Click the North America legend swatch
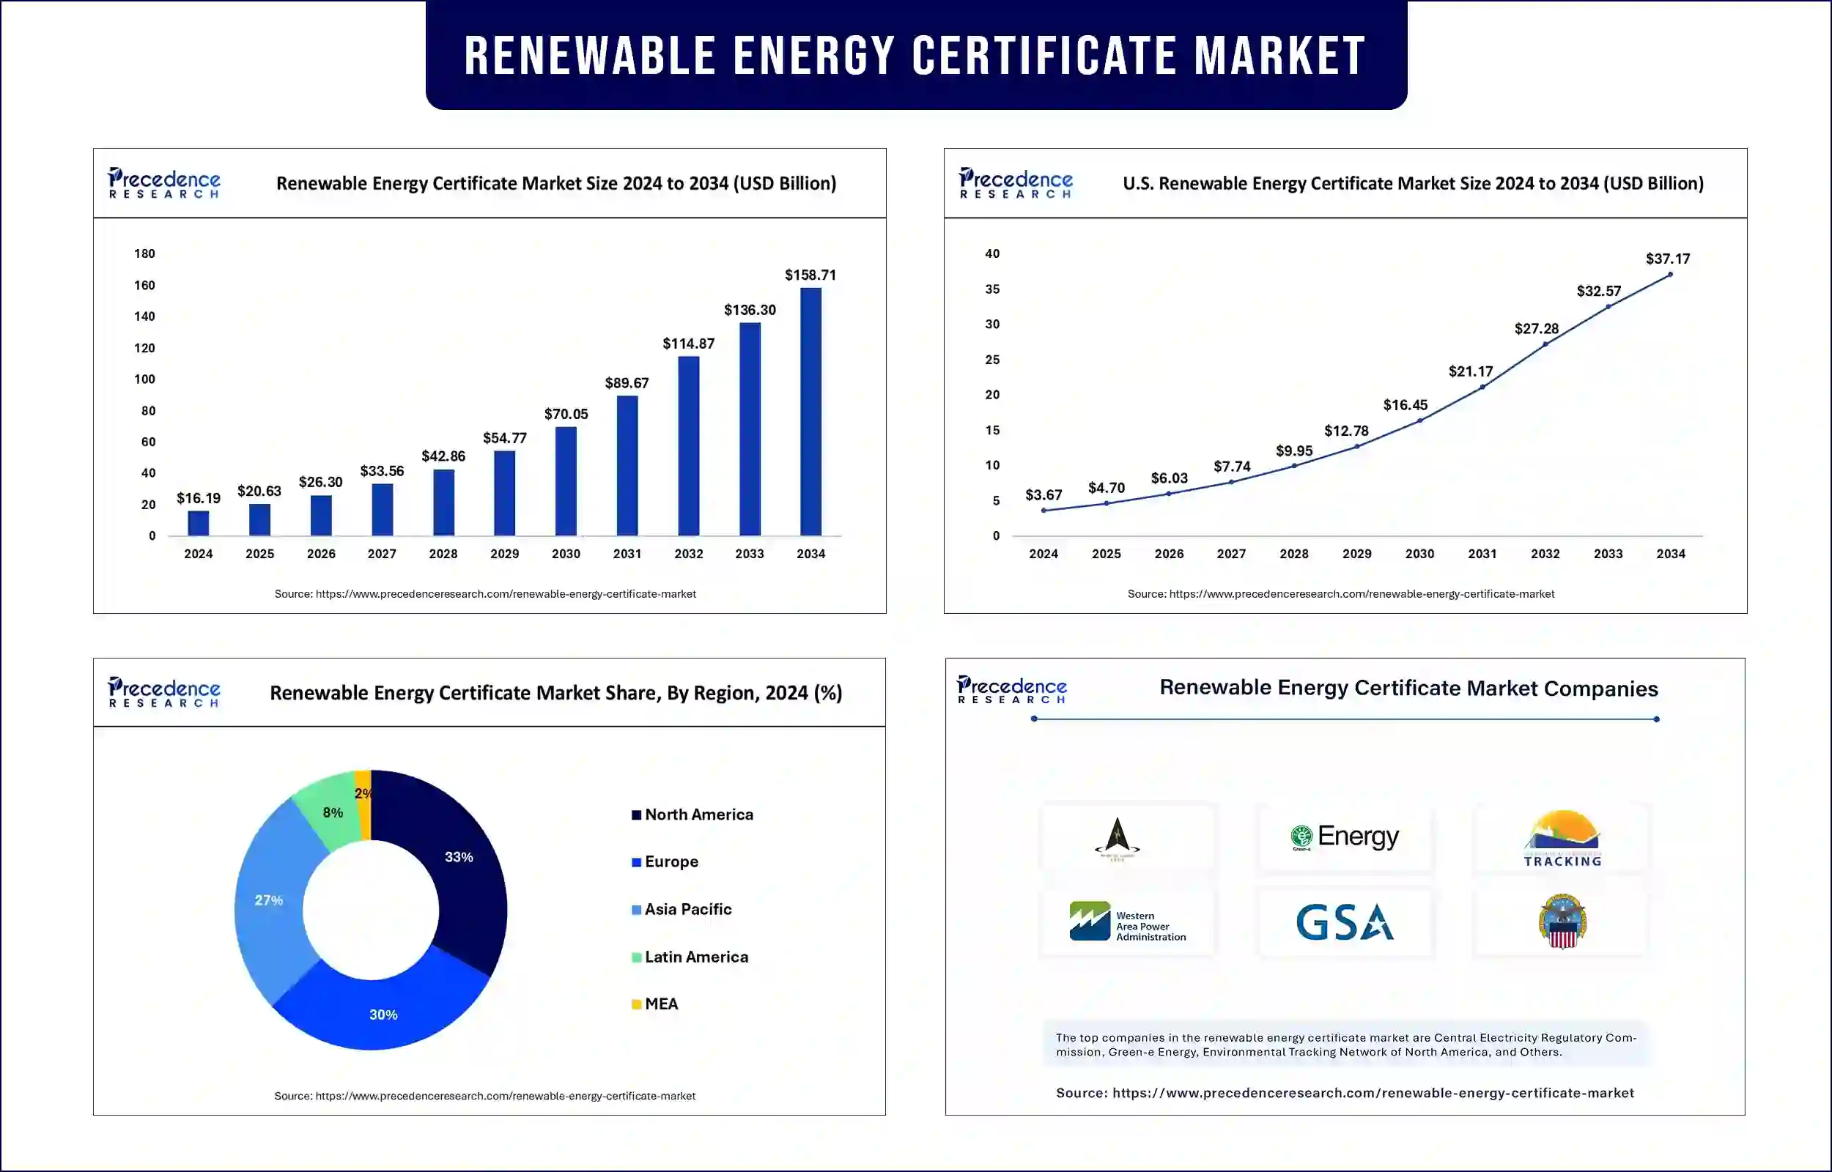The image size is (1832, 1172). 636,815
